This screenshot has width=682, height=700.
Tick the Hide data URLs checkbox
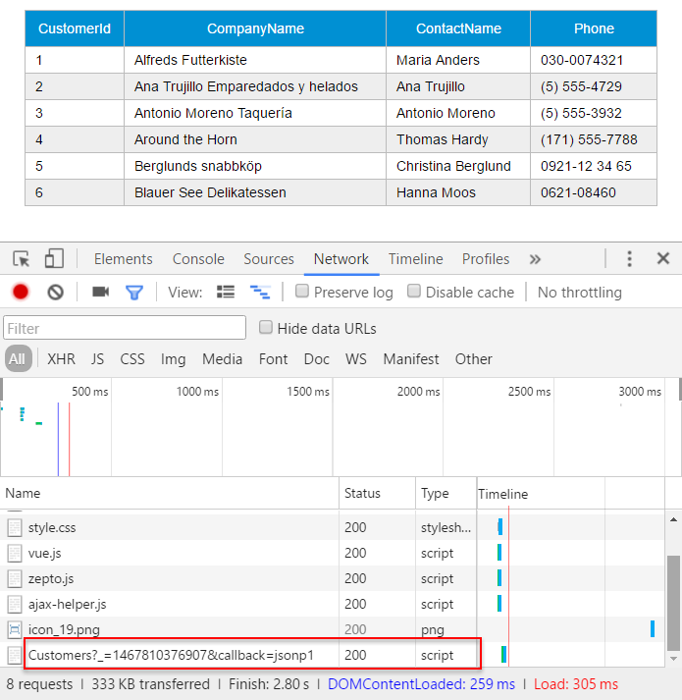point(266,327)
